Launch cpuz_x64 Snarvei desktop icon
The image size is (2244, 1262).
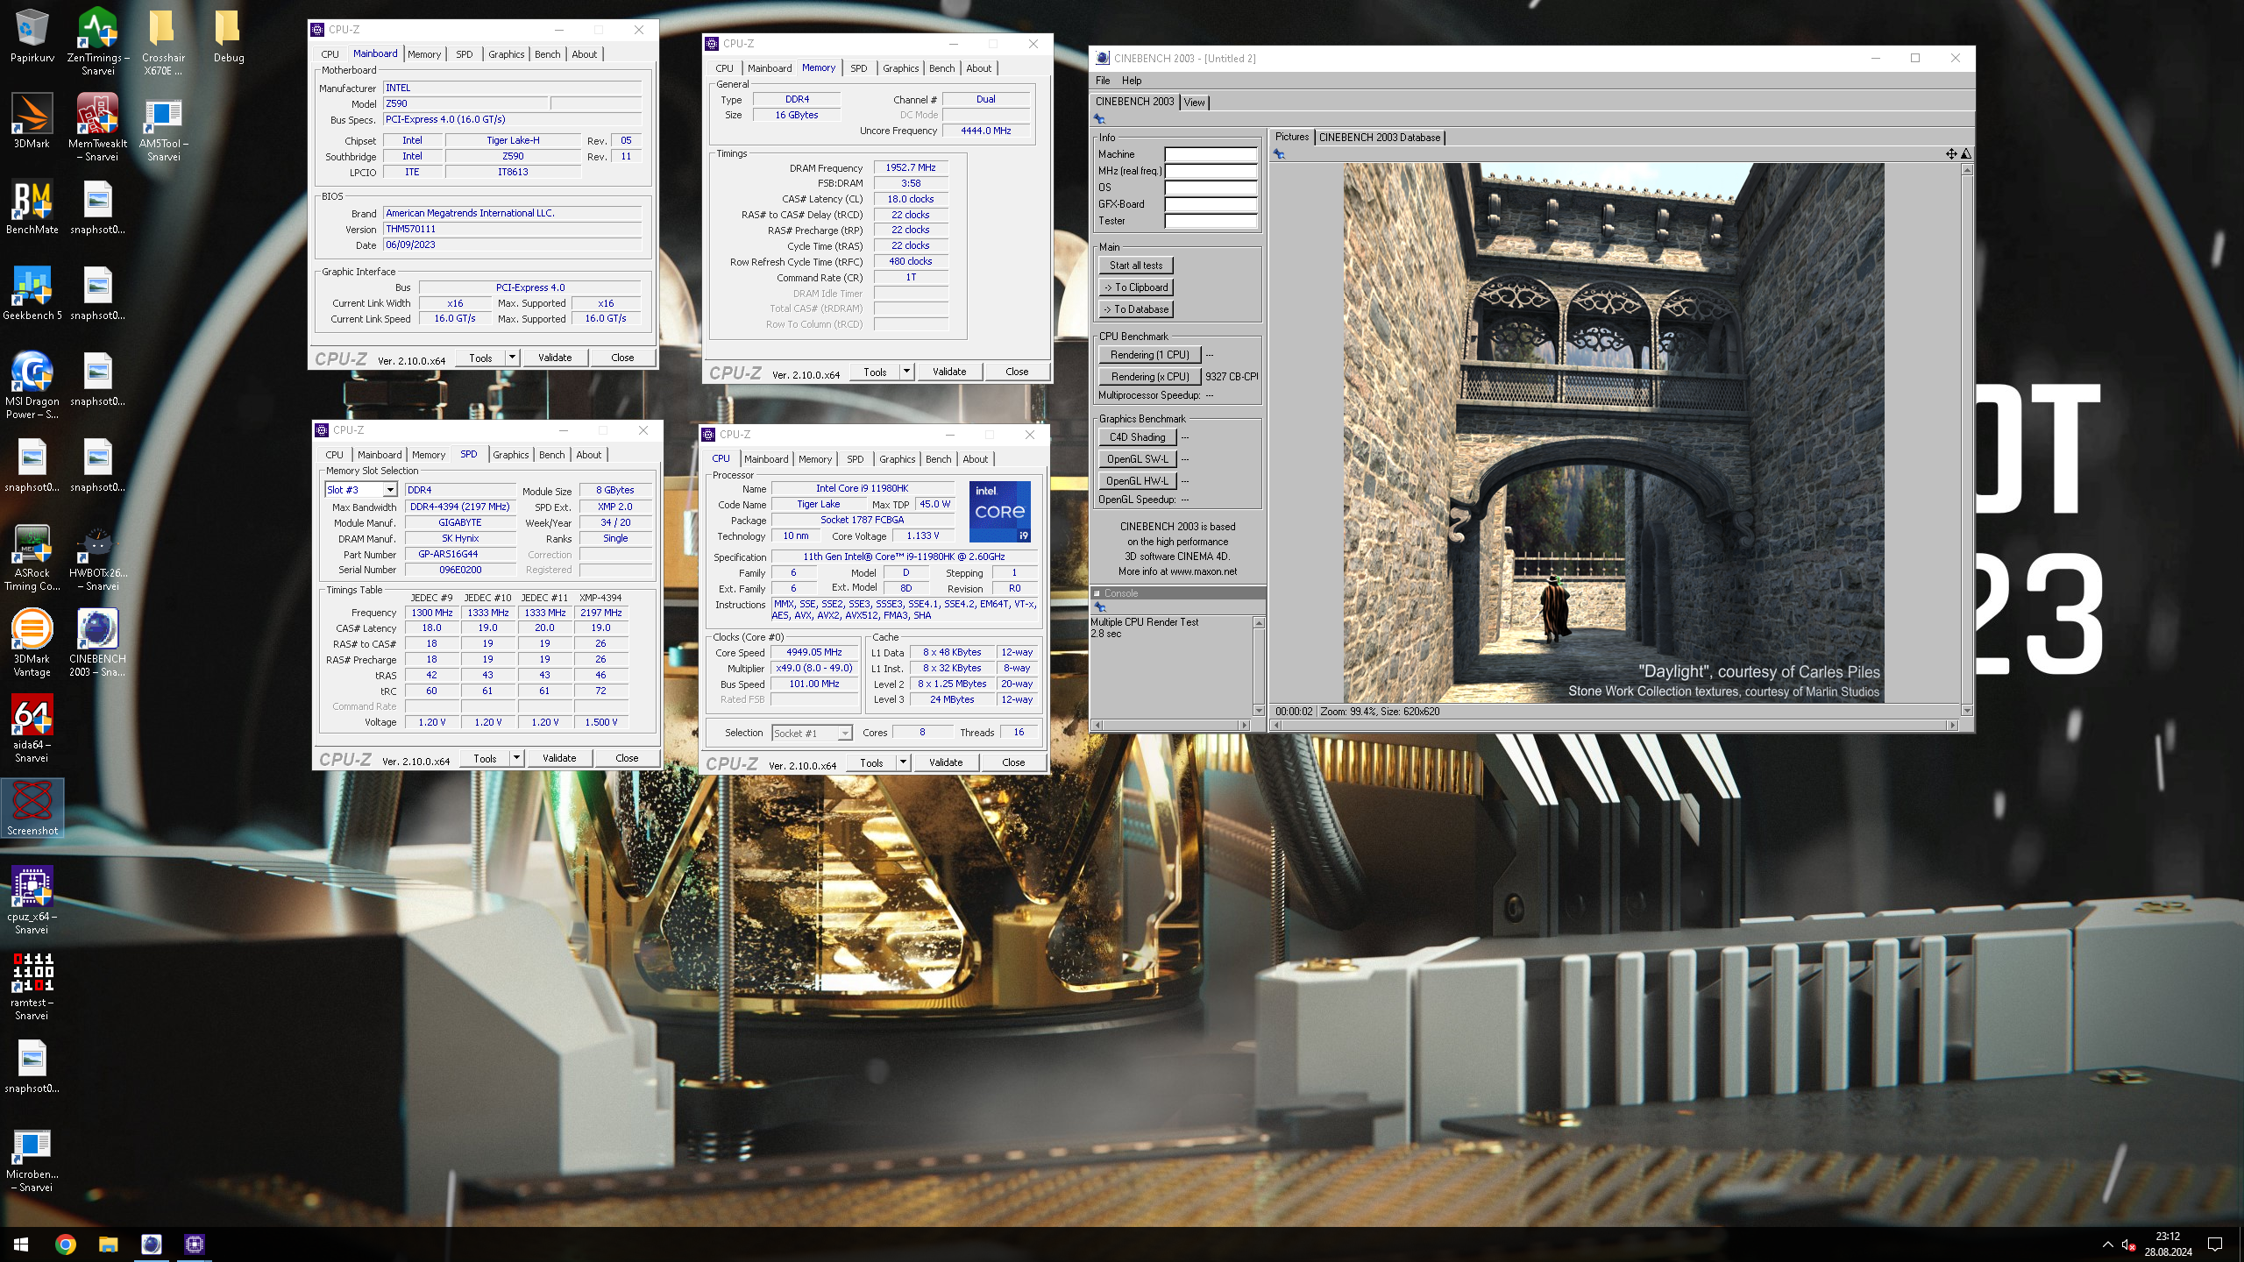[32, 900]
